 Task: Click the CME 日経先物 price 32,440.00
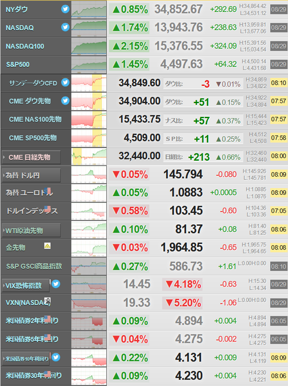point(139,156)
